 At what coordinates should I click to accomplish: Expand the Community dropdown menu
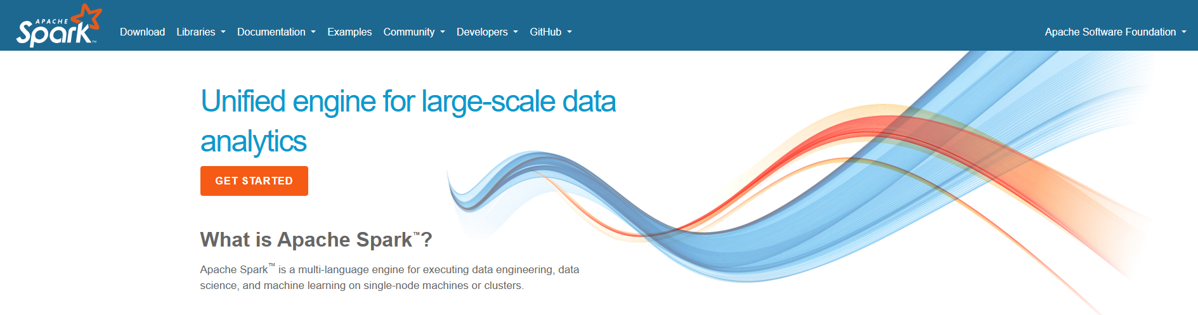tap(409, 32)
